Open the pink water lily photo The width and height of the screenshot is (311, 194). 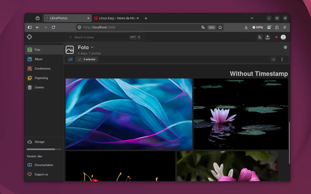point(241,114)
